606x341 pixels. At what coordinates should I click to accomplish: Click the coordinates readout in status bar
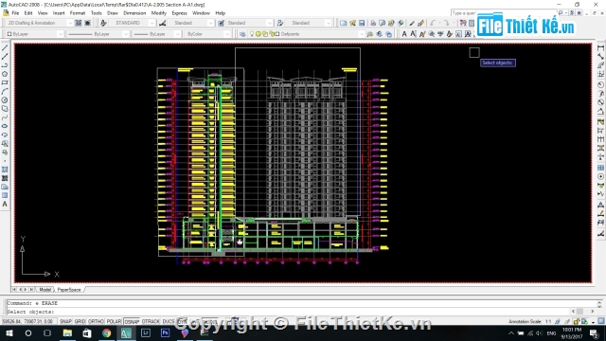pos(28,322)
